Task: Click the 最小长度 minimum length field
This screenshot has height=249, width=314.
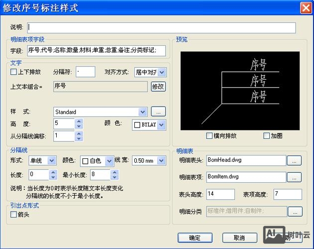Action: tap(101, 175)
